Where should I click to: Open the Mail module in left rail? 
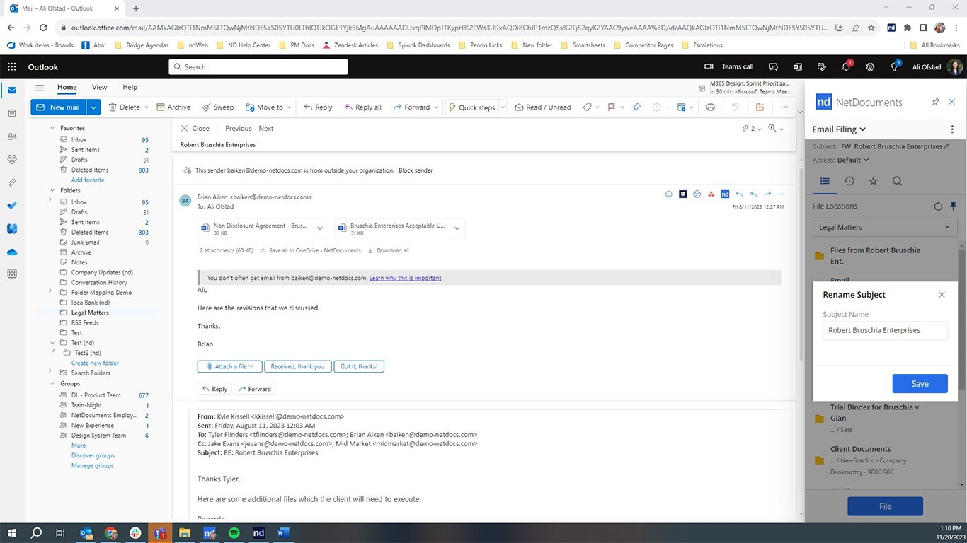click(x=12, y=90)
